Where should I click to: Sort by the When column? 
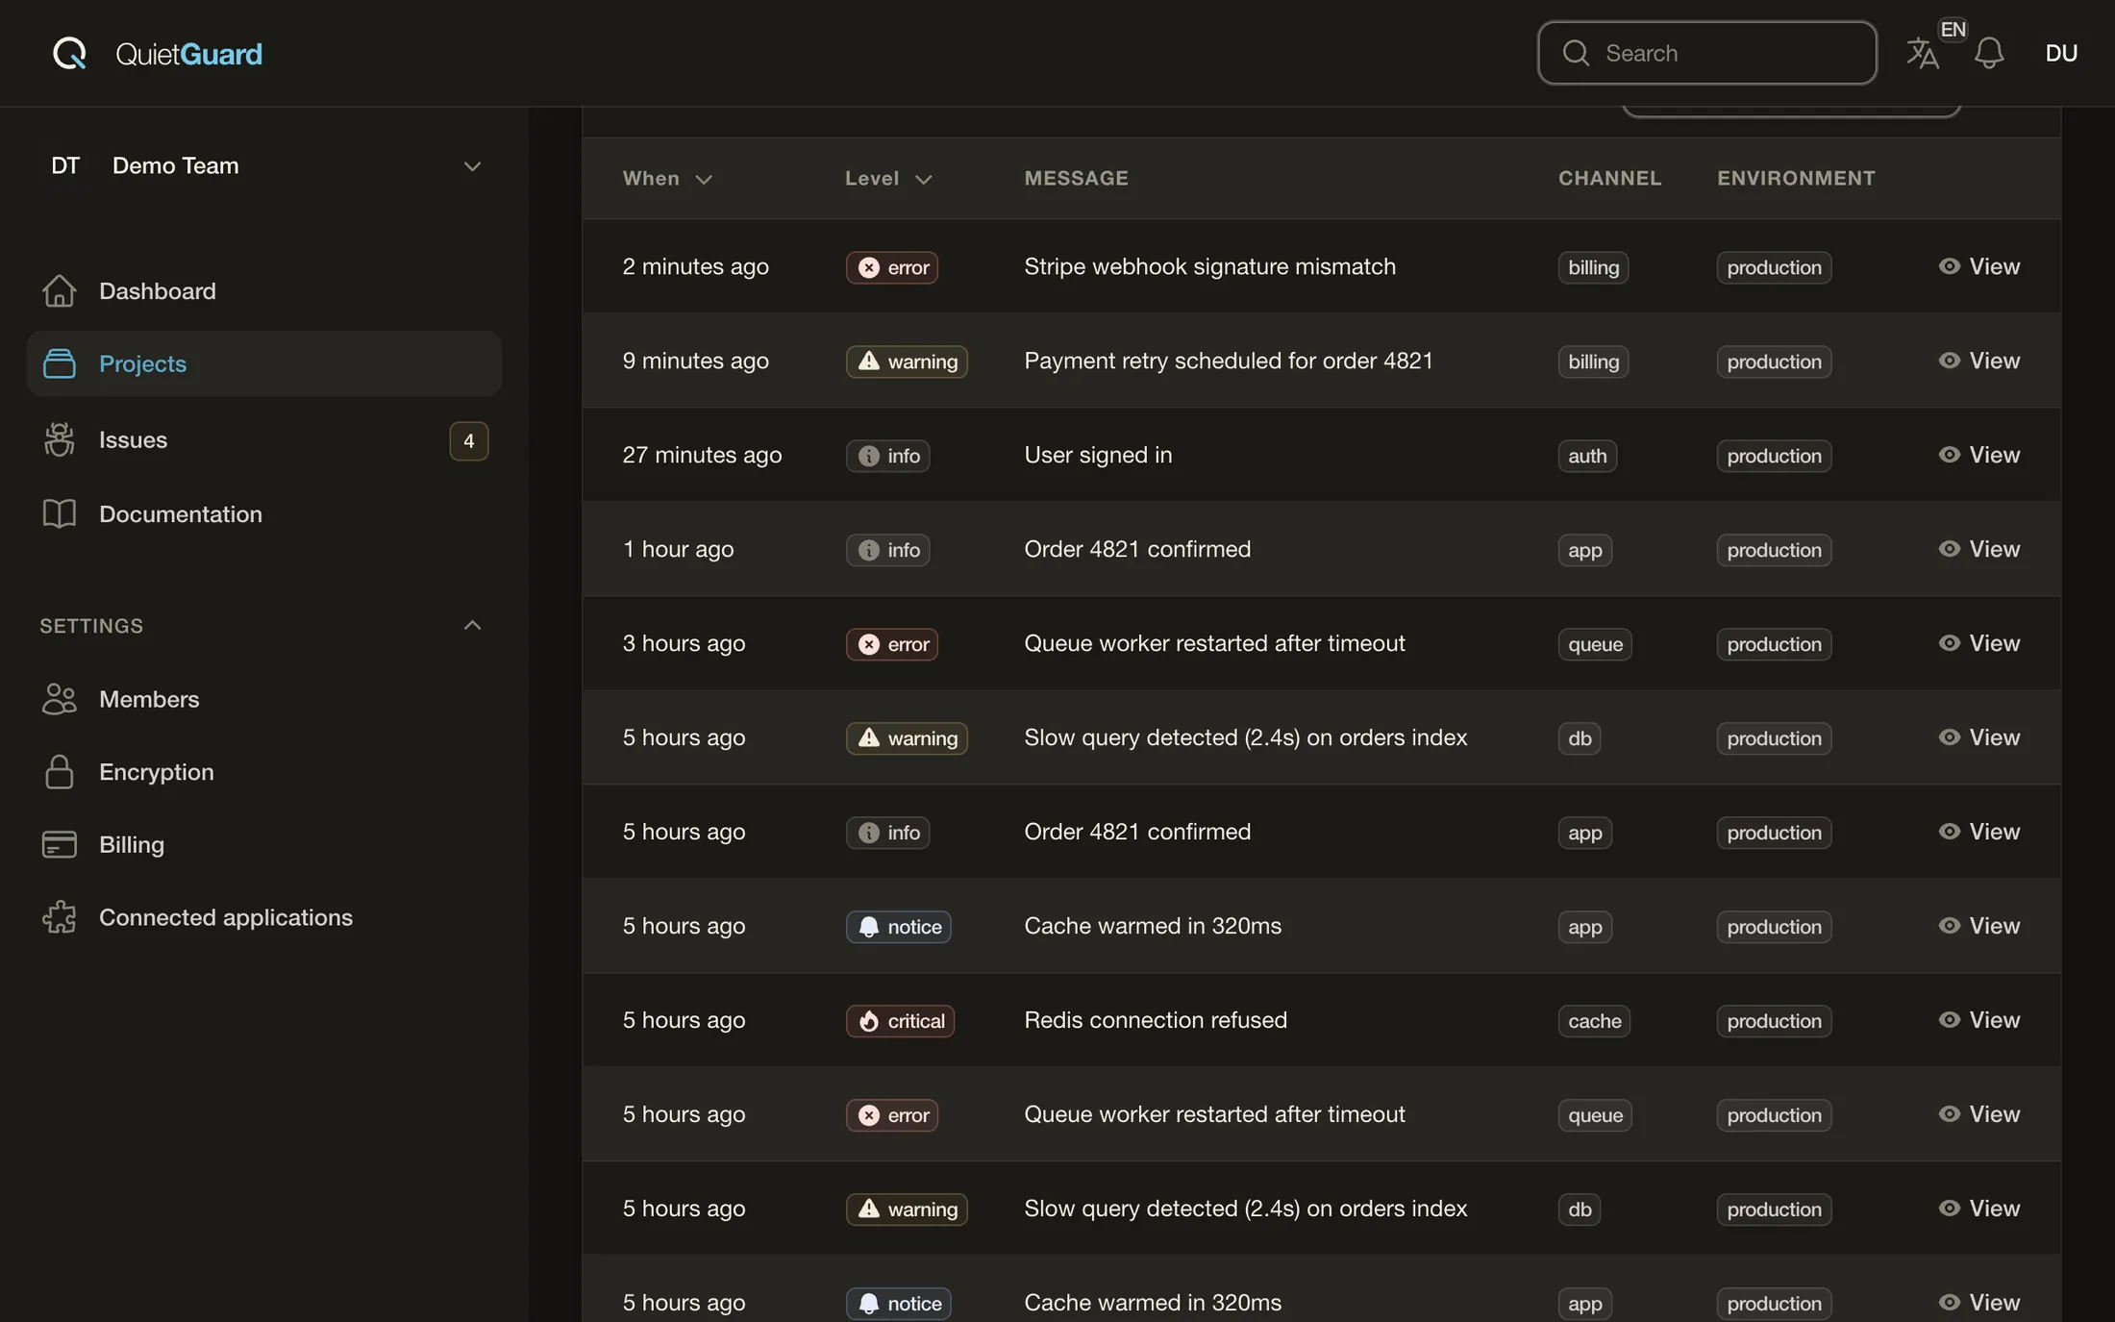coord(667,178)
